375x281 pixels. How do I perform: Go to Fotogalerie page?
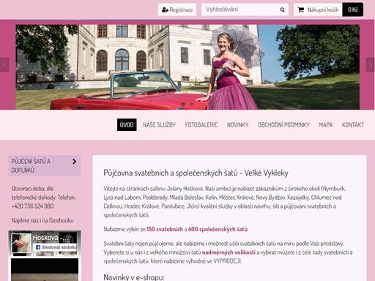tap(201, 124)
